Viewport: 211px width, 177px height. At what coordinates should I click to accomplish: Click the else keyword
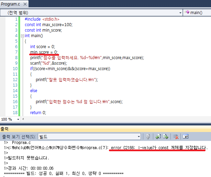[34, 91]
